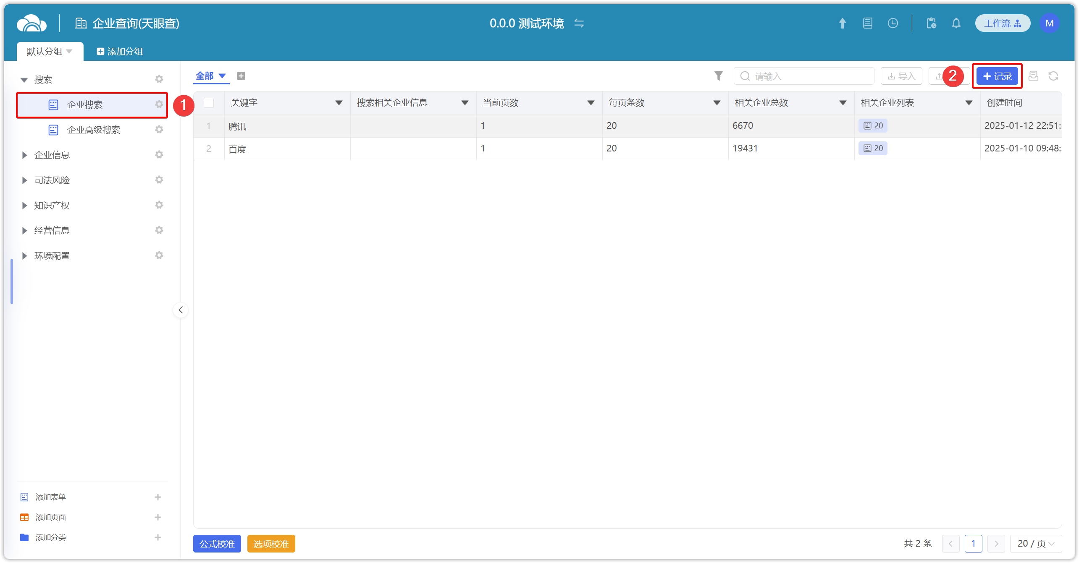Click the 添加分组 tab
The image size is (1079, 563).
tap(120, 51)
